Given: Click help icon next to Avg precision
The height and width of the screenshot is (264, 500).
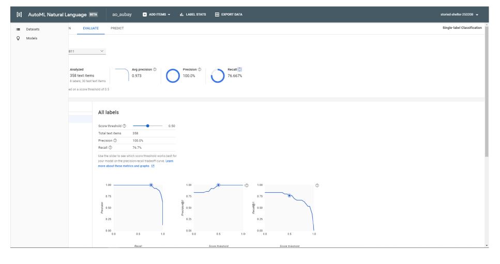Looking at the screenshot, I should pos(155,69).
